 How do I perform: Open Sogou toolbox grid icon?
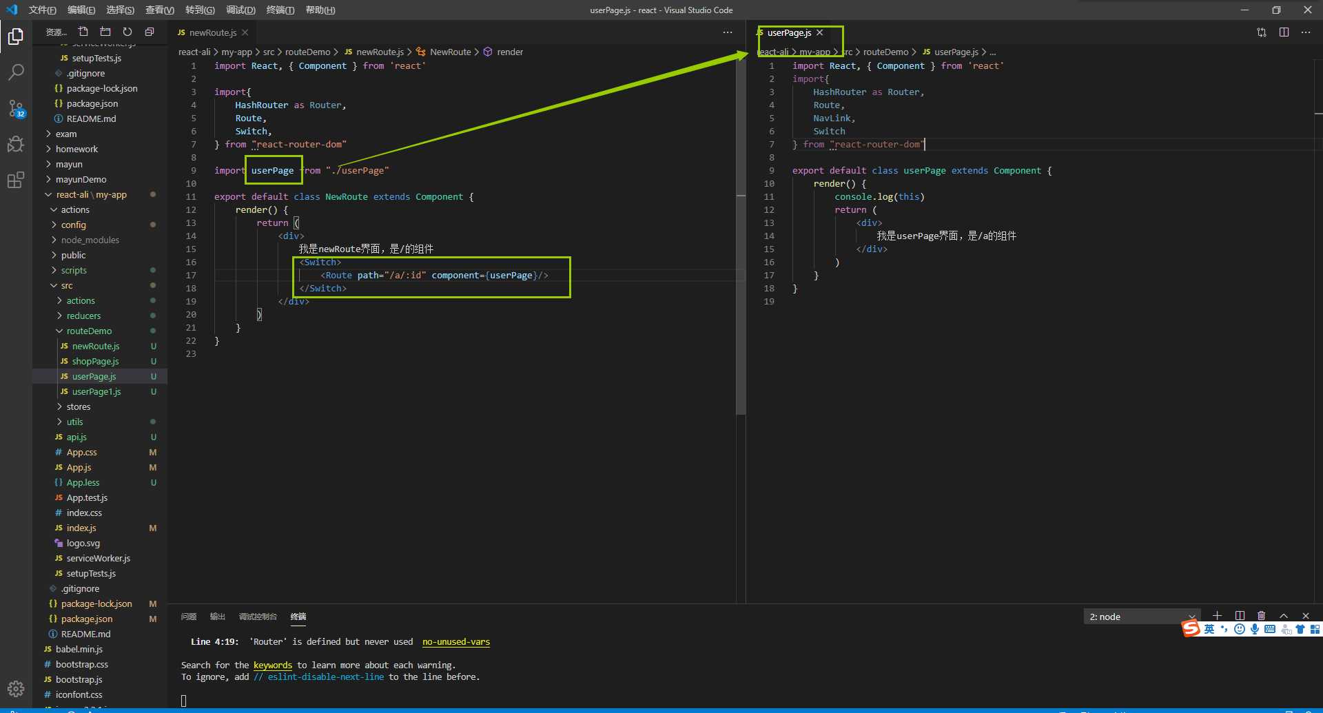pos(1315,629)
